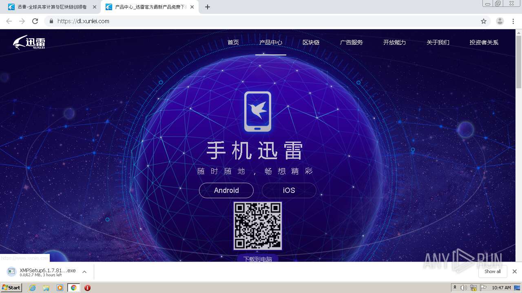Click the red stop-shaped taskbar icon
The width and height of the screenshot is (522, 293).
(x=87, y=288)
